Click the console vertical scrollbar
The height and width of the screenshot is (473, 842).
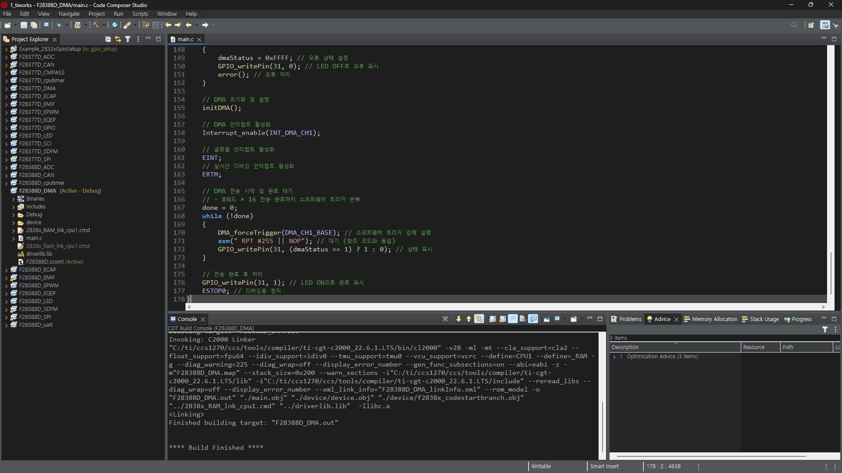pos(603,427)
